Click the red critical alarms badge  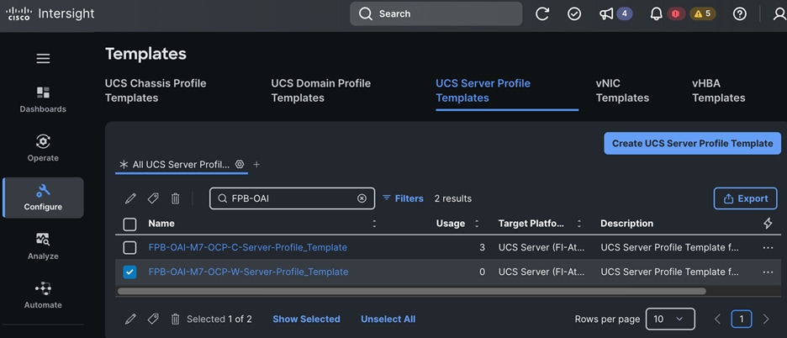(x=675, y=14)
